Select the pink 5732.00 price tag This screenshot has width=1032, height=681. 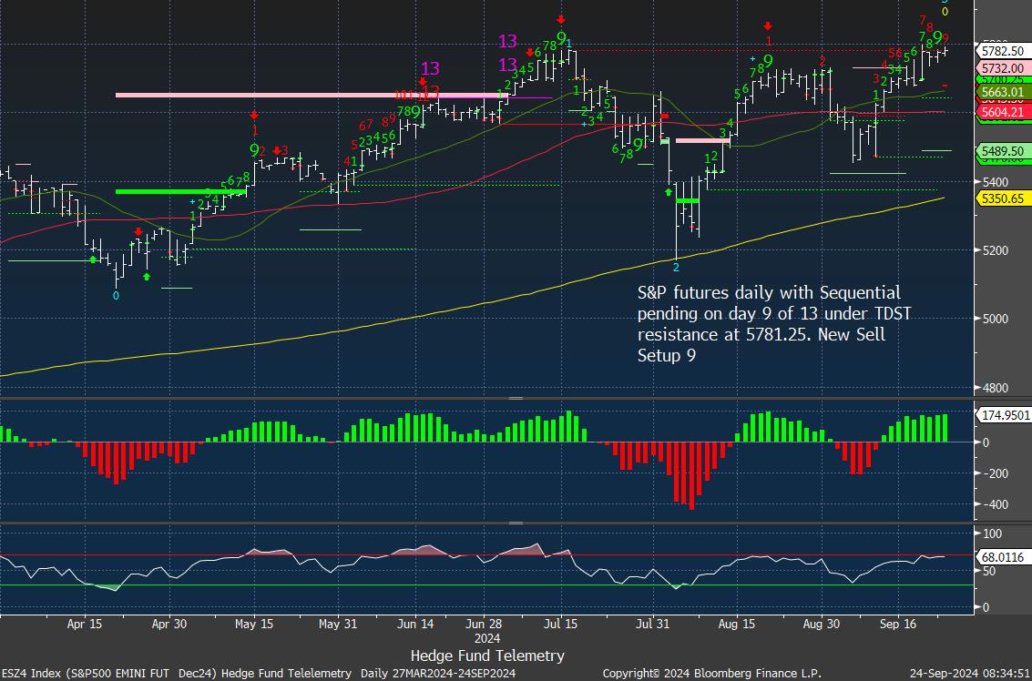(1002, 68)
